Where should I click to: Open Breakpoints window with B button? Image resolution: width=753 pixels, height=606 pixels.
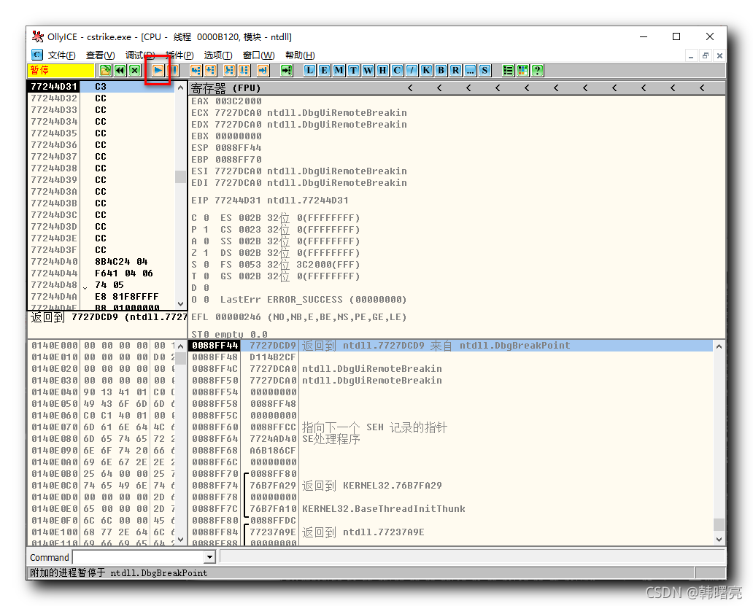[441, 71]
